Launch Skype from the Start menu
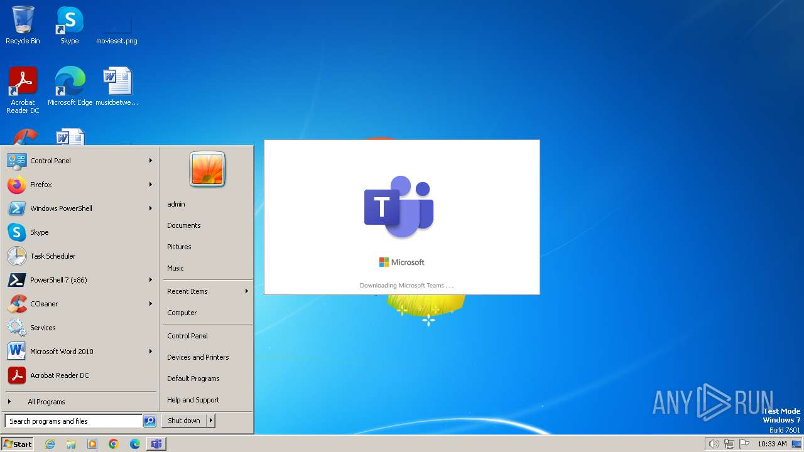The height and width of the screenshot is (452, 804). [80, 232]
